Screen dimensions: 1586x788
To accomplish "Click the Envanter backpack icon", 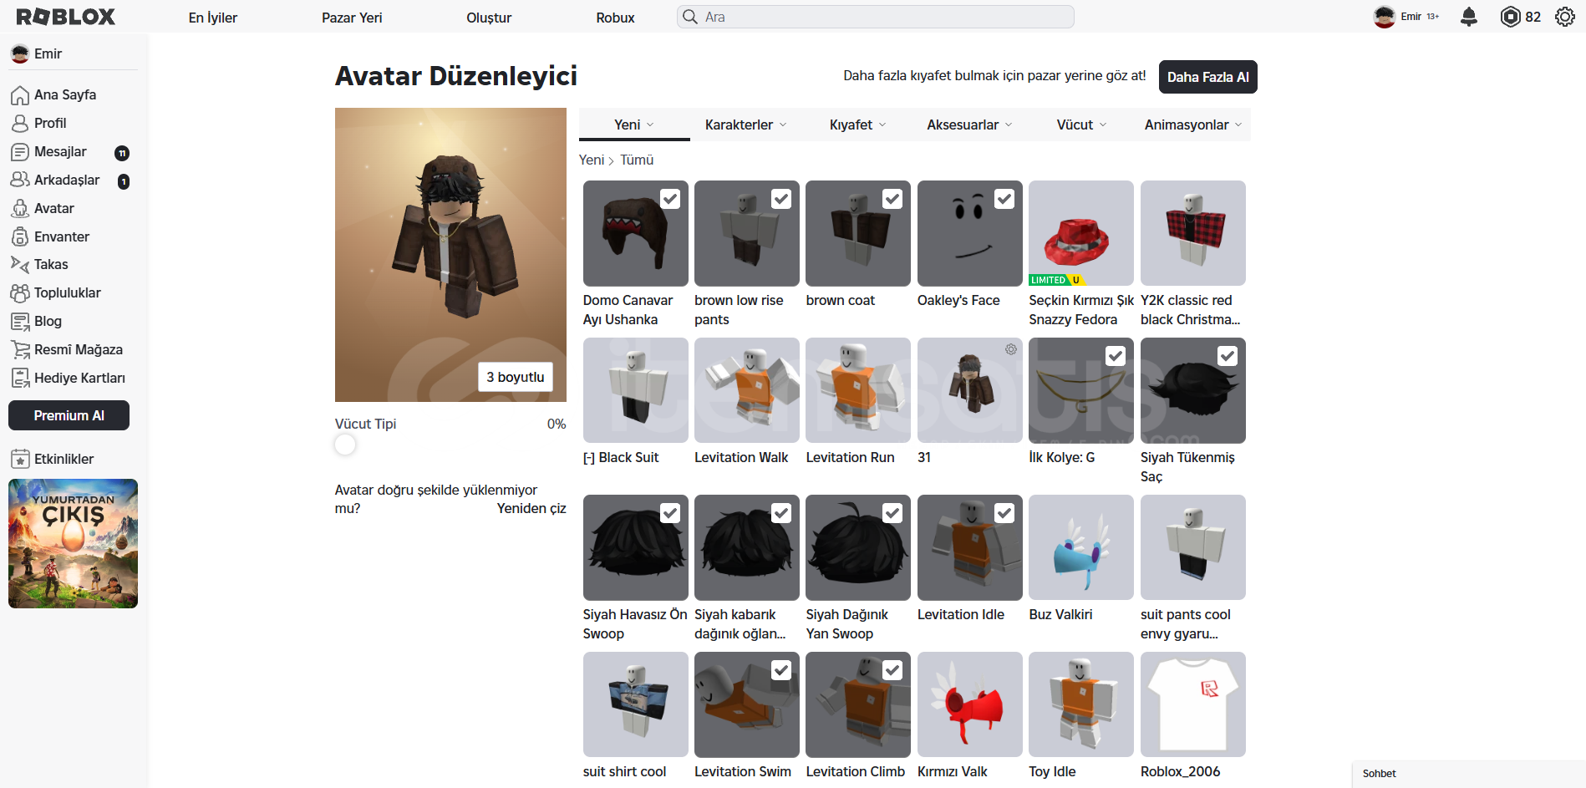I will pyautogui.click(x=20, y=236).
